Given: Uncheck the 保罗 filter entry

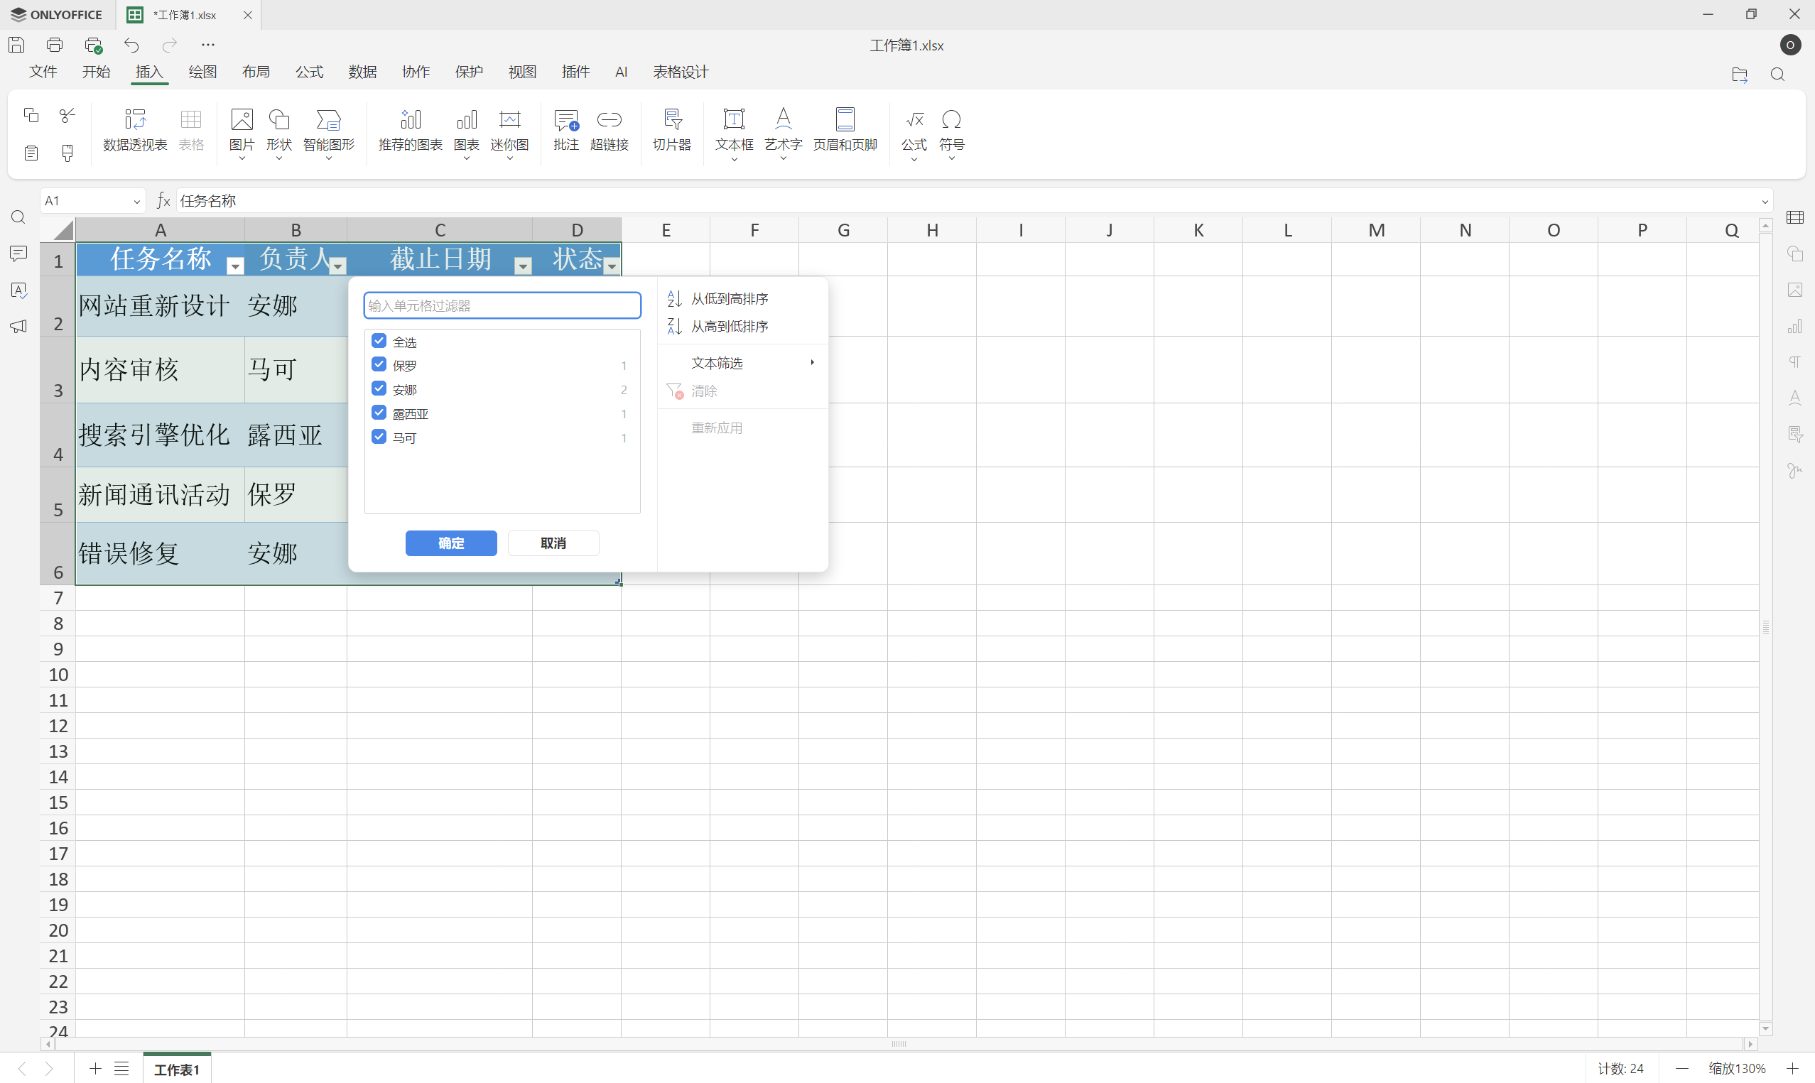Looking at the screenshot, I should 378,364.
